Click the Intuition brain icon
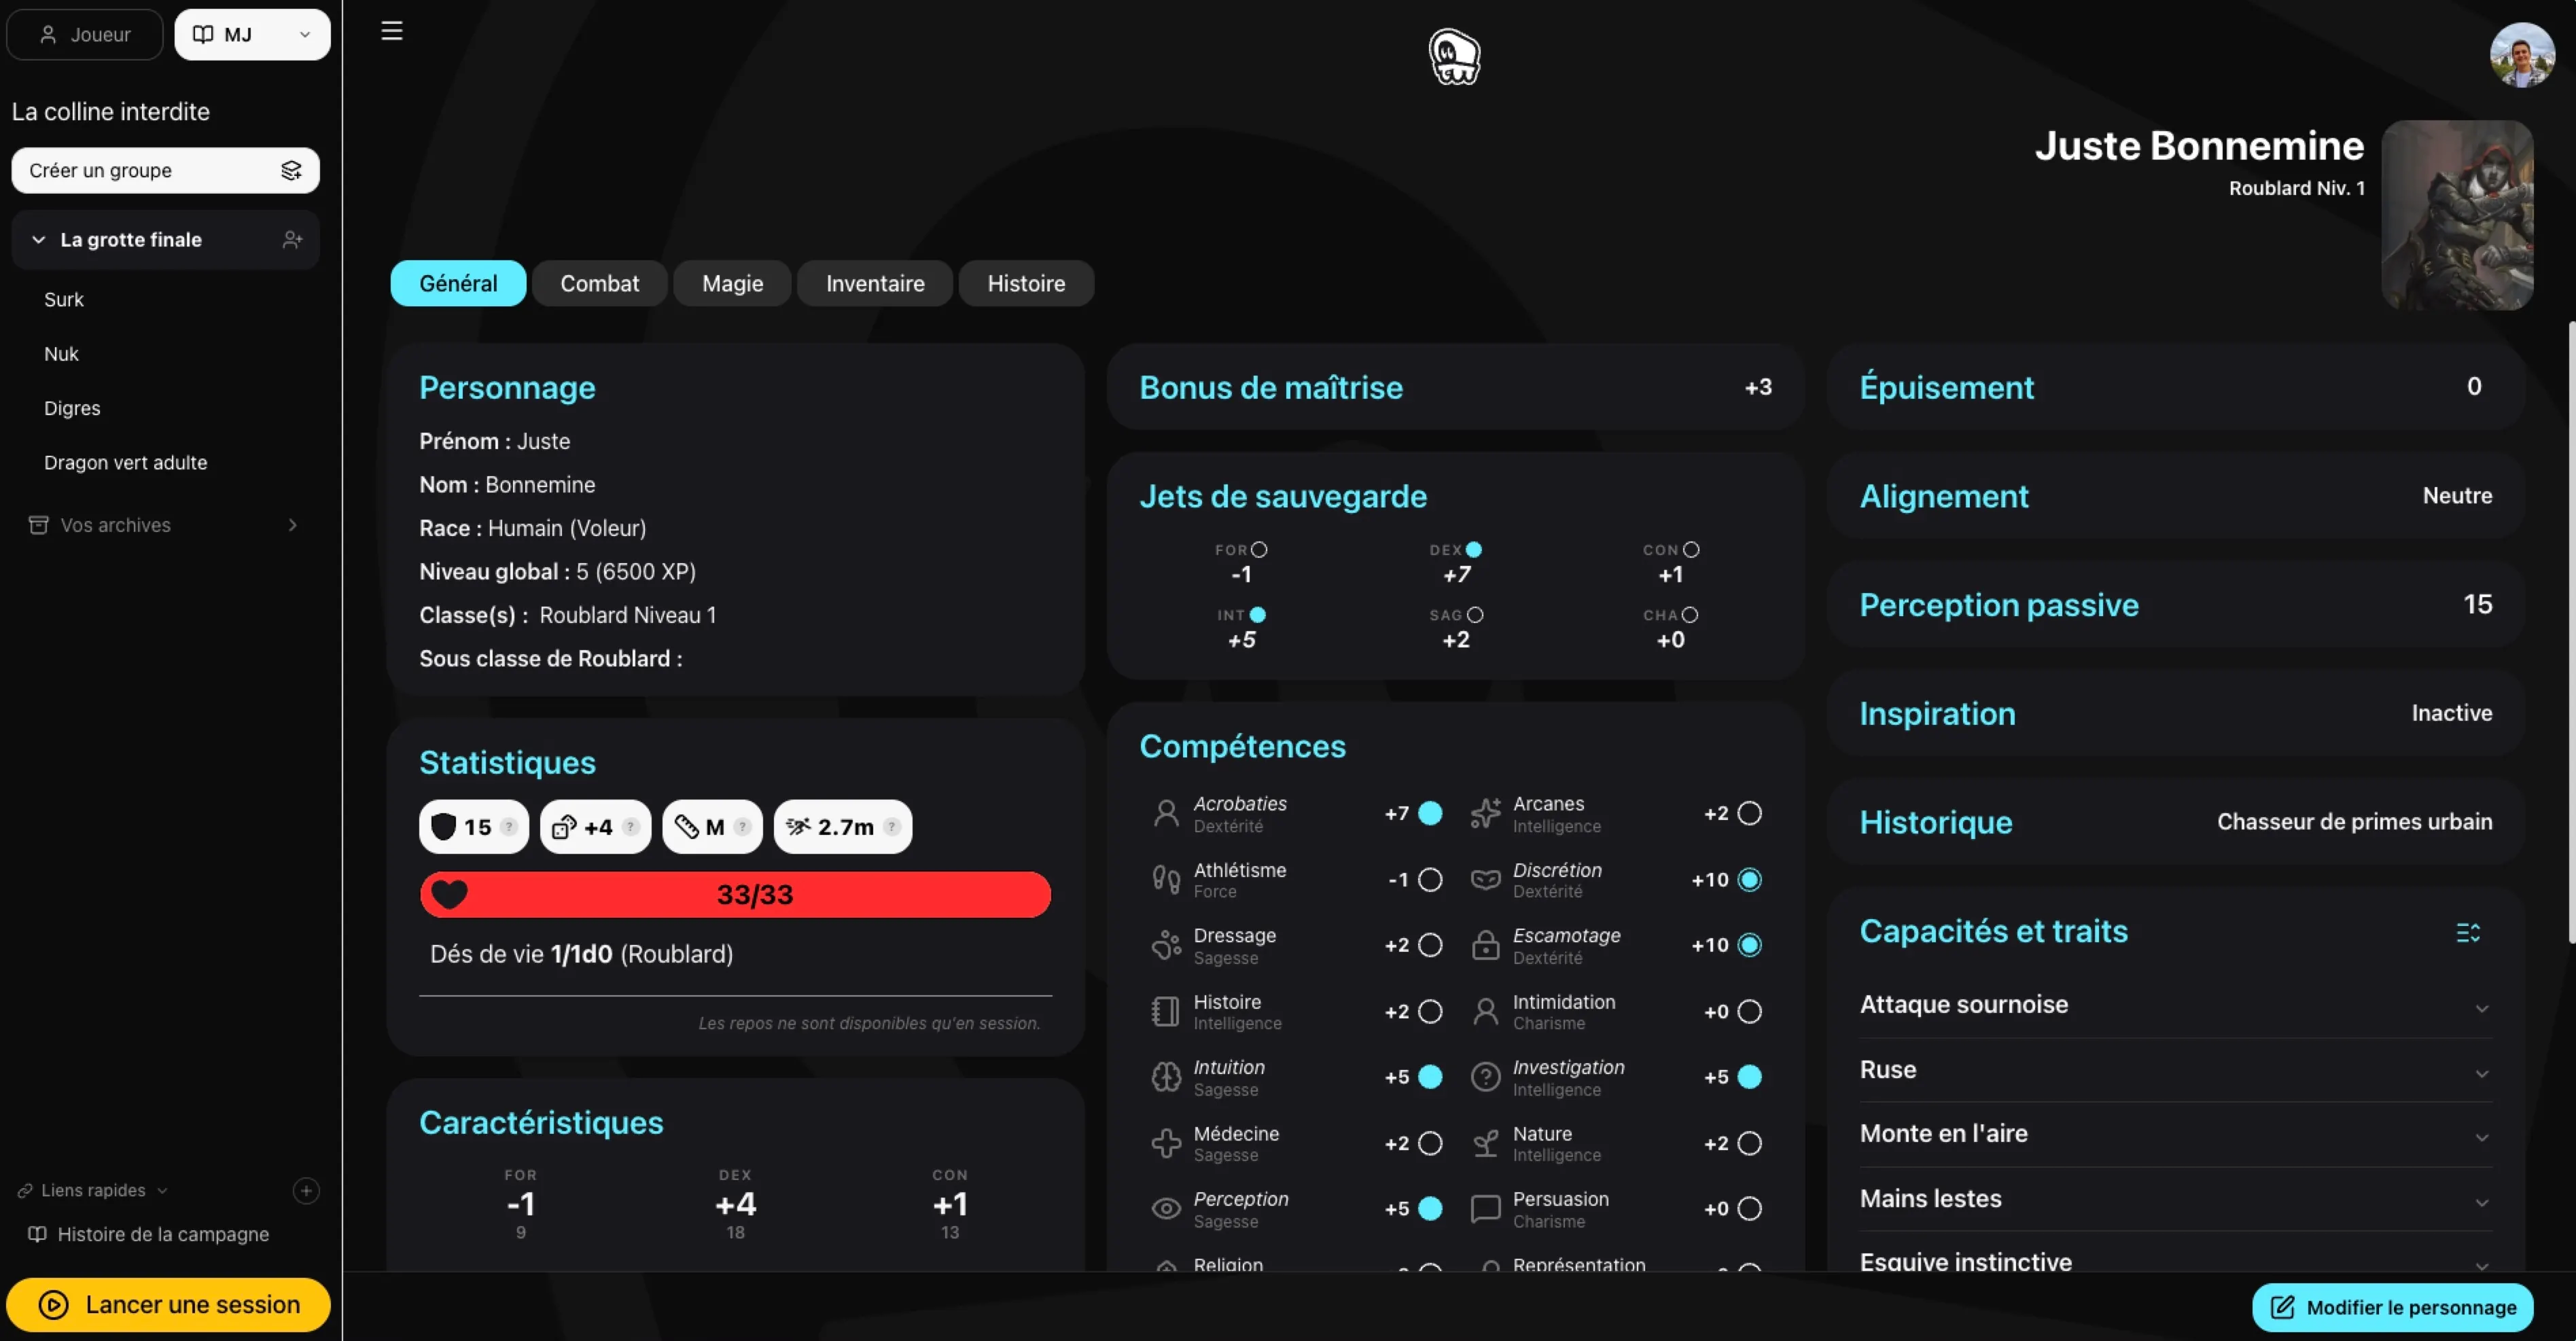This screenshot has width=2576, height=1341. (x=1166, y=1077)
